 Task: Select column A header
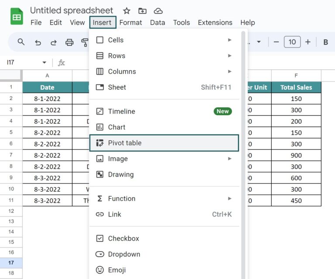point(47,75)
